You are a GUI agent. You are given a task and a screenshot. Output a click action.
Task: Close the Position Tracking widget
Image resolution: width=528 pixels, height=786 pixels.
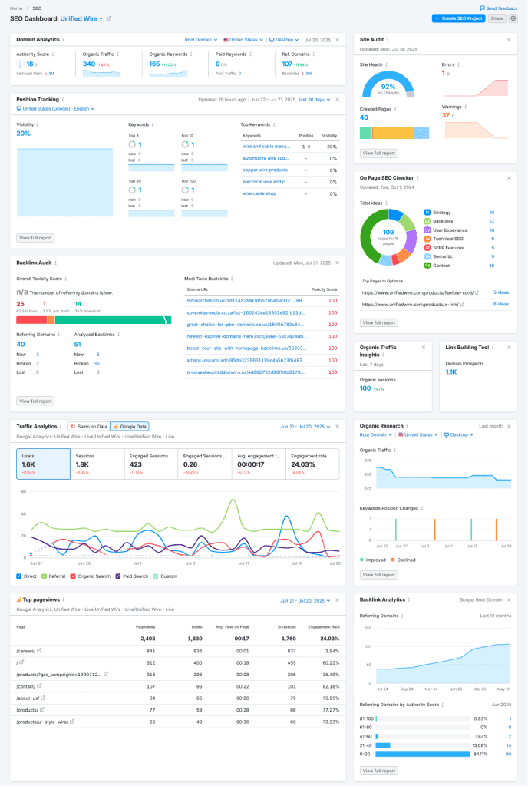coord(337,99)
